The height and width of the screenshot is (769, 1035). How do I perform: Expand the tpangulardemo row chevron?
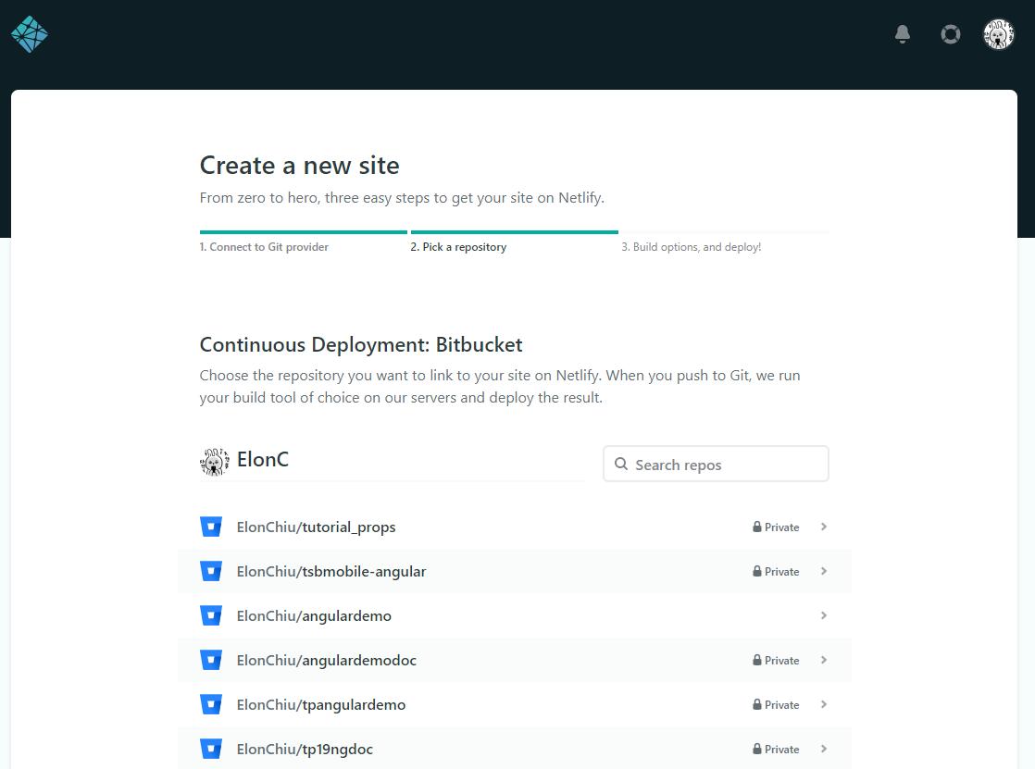[823, 704]
